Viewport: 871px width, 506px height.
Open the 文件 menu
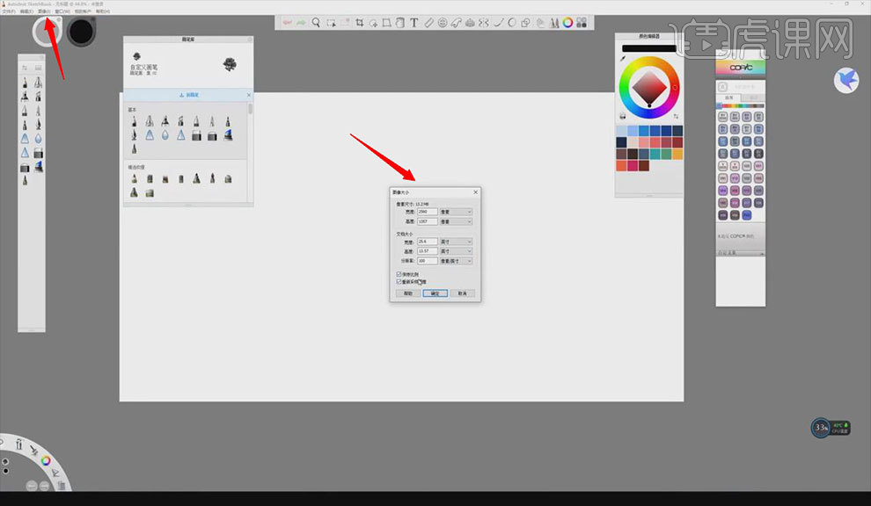pyautogui.click(x=8, y=11)
